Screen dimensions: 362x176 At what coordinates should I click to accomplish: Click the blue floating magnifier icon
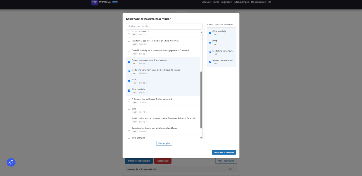click(11, 162)
